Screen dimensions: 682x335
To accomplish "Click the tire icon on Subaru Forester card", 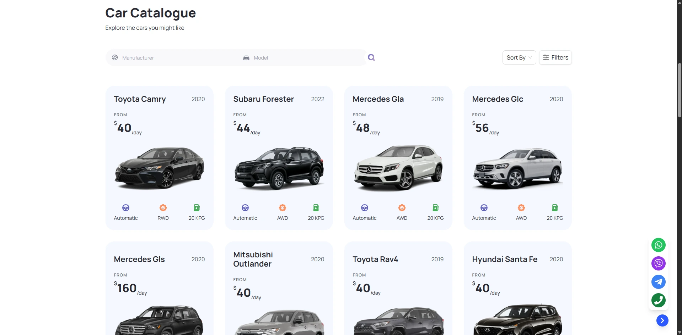I will (x=283, y=208).
